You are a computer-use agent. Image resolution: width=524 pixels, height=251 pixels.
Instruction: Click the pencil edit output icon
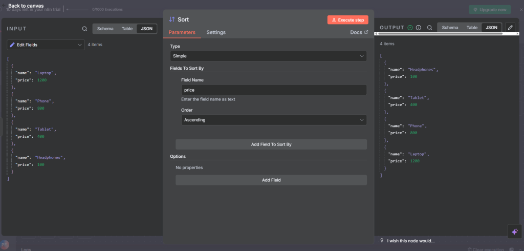[x=510, y=27]
